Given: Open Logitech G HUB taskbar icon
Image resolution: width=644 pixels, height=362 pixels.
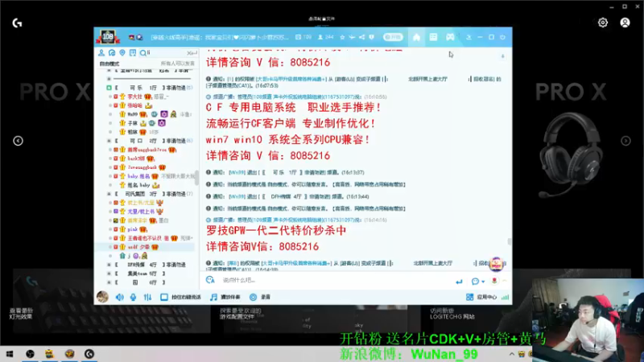Looking at the screenshot, I should coord(89,354).
